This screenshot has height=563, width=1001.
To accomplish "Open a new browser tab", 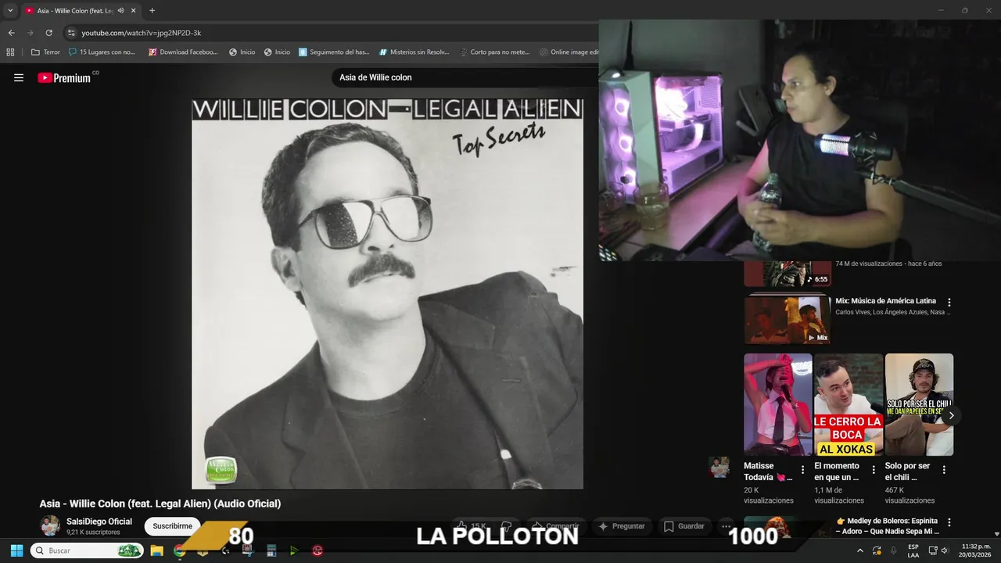I will pos(152,11).
